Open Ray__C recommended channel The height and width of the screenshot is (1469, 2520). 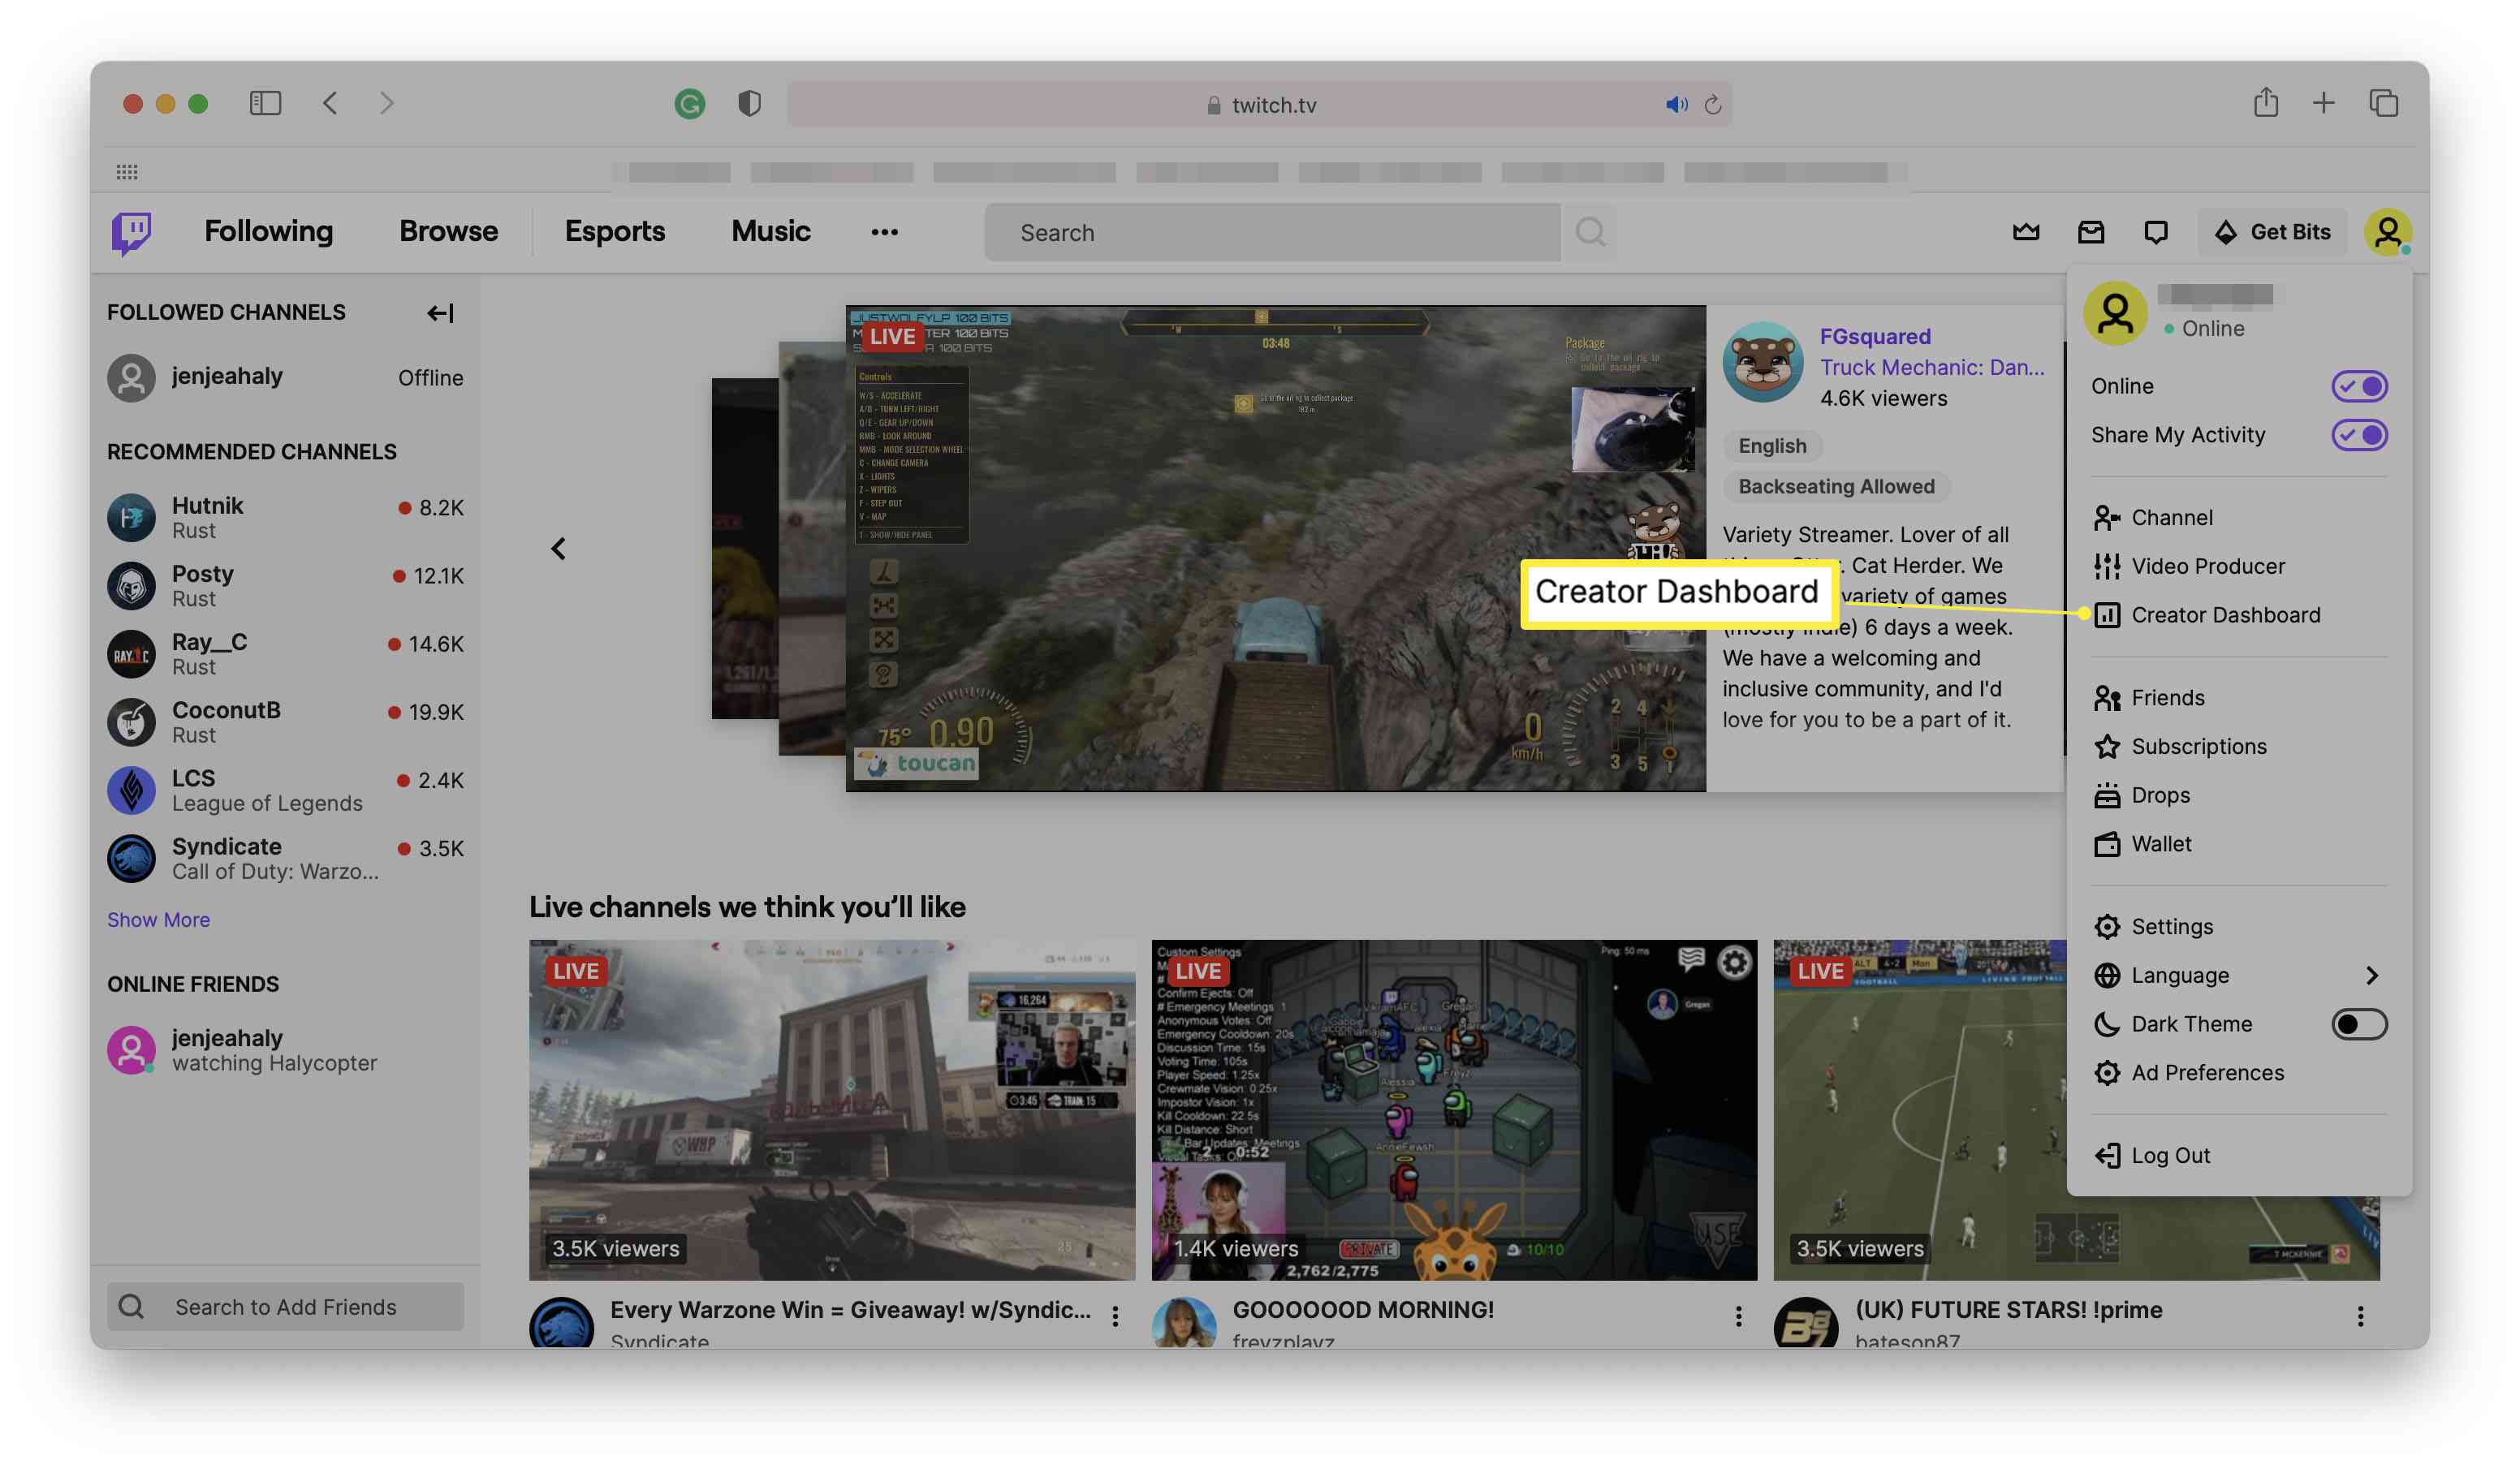[285, 653]
